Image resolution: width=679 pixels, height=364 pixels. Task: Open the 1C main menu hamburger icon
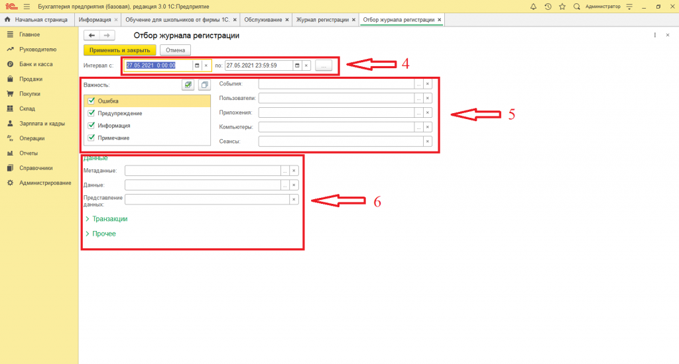click(27, 7)
